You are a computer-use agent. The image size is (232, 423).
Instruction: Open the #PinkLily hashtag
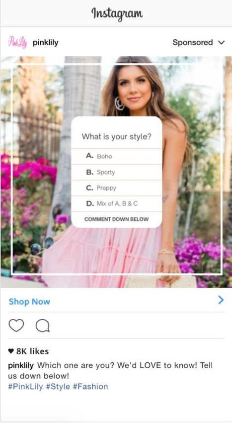[x=26, y=386]
